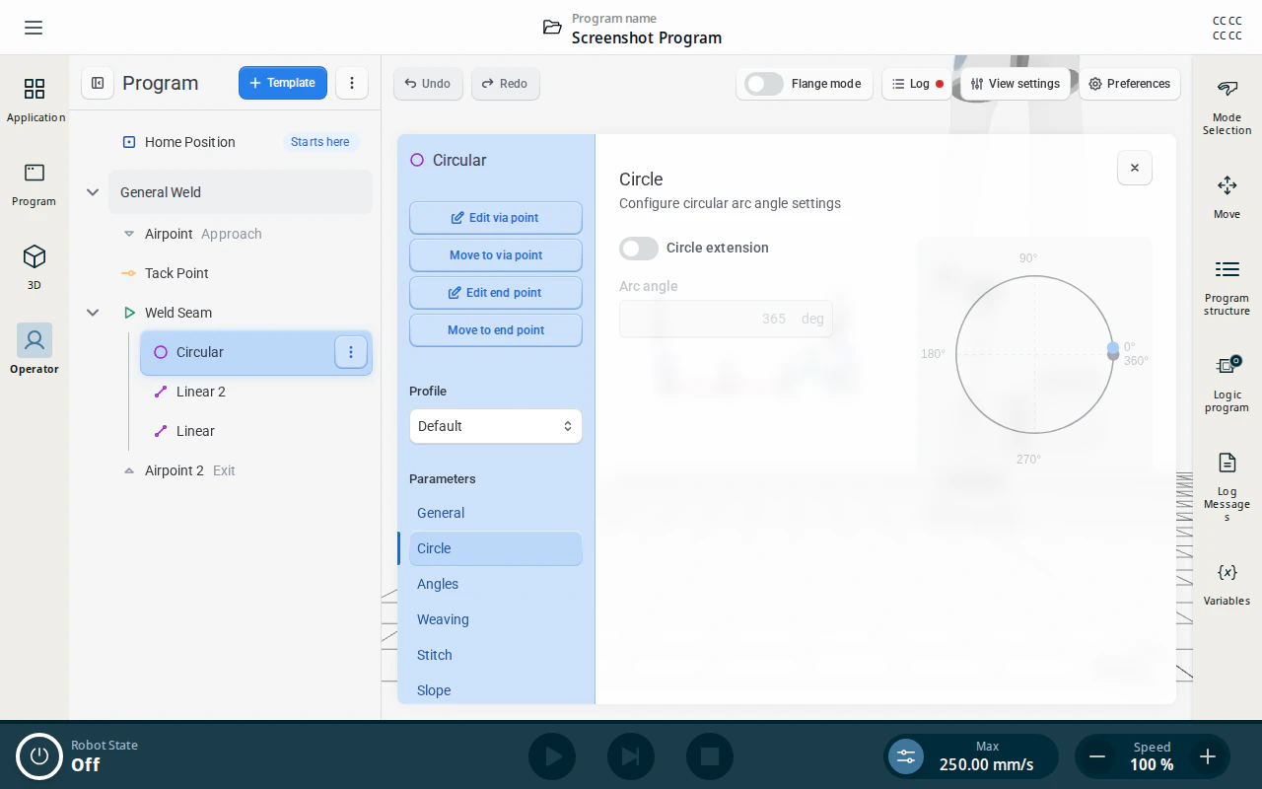
Task: Open the 3D view sidebar icon
Action: 35,268
